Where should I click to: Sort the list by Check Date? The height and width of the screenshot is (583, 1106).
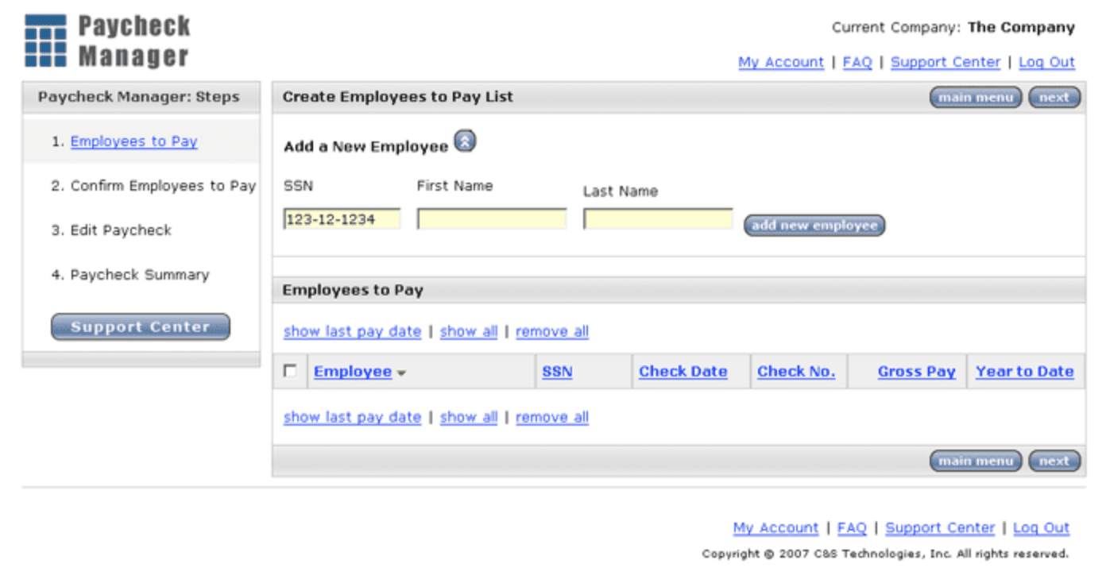click(683, 371)
